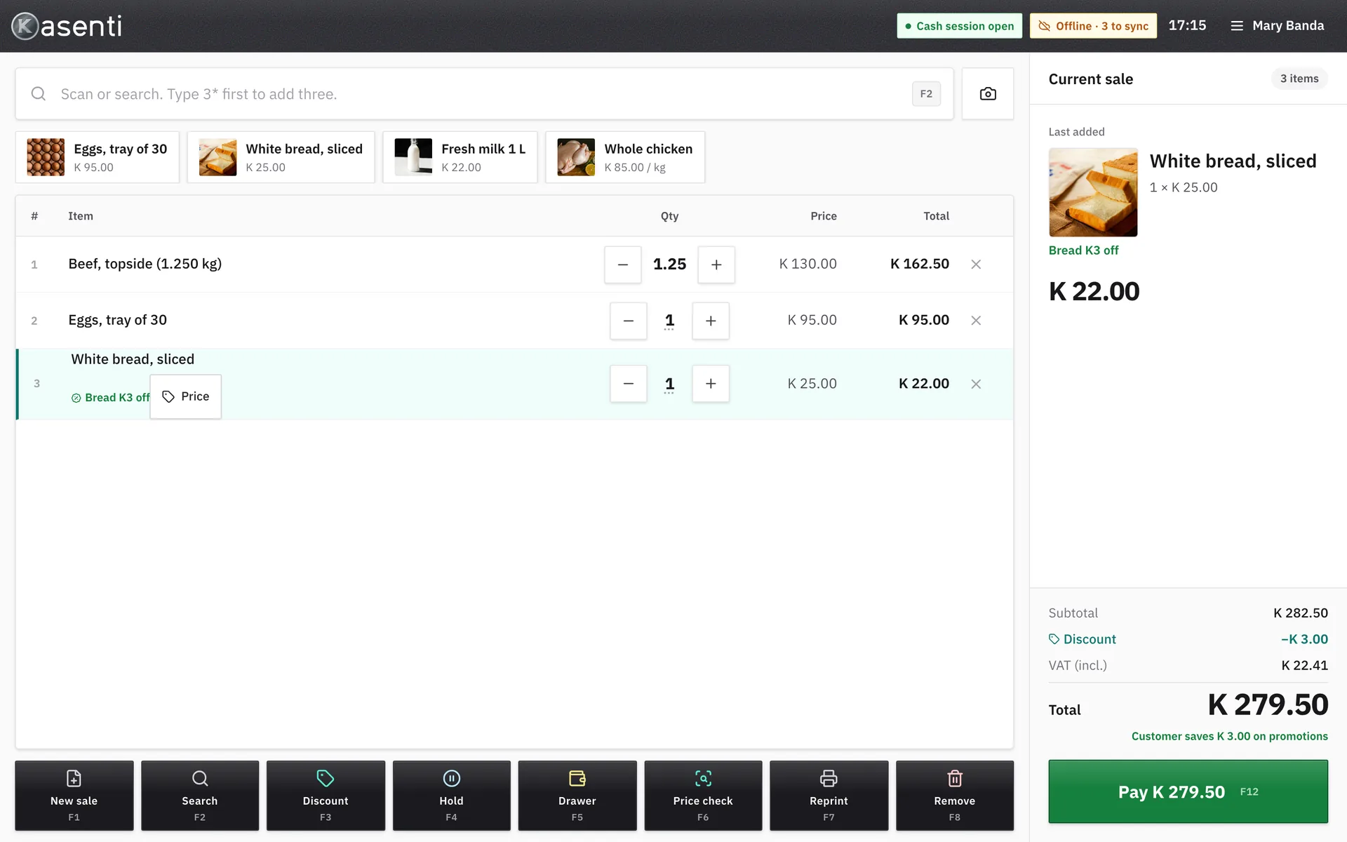Select the Eggs, tray of 30 row
This screenshot has height=842, width=1347.
[514, 321]
